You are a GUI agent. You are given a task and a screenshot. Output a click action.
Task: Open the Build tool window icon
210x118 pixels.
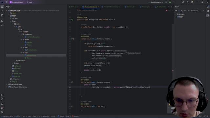pyautogui.click(x=2, y=99)
